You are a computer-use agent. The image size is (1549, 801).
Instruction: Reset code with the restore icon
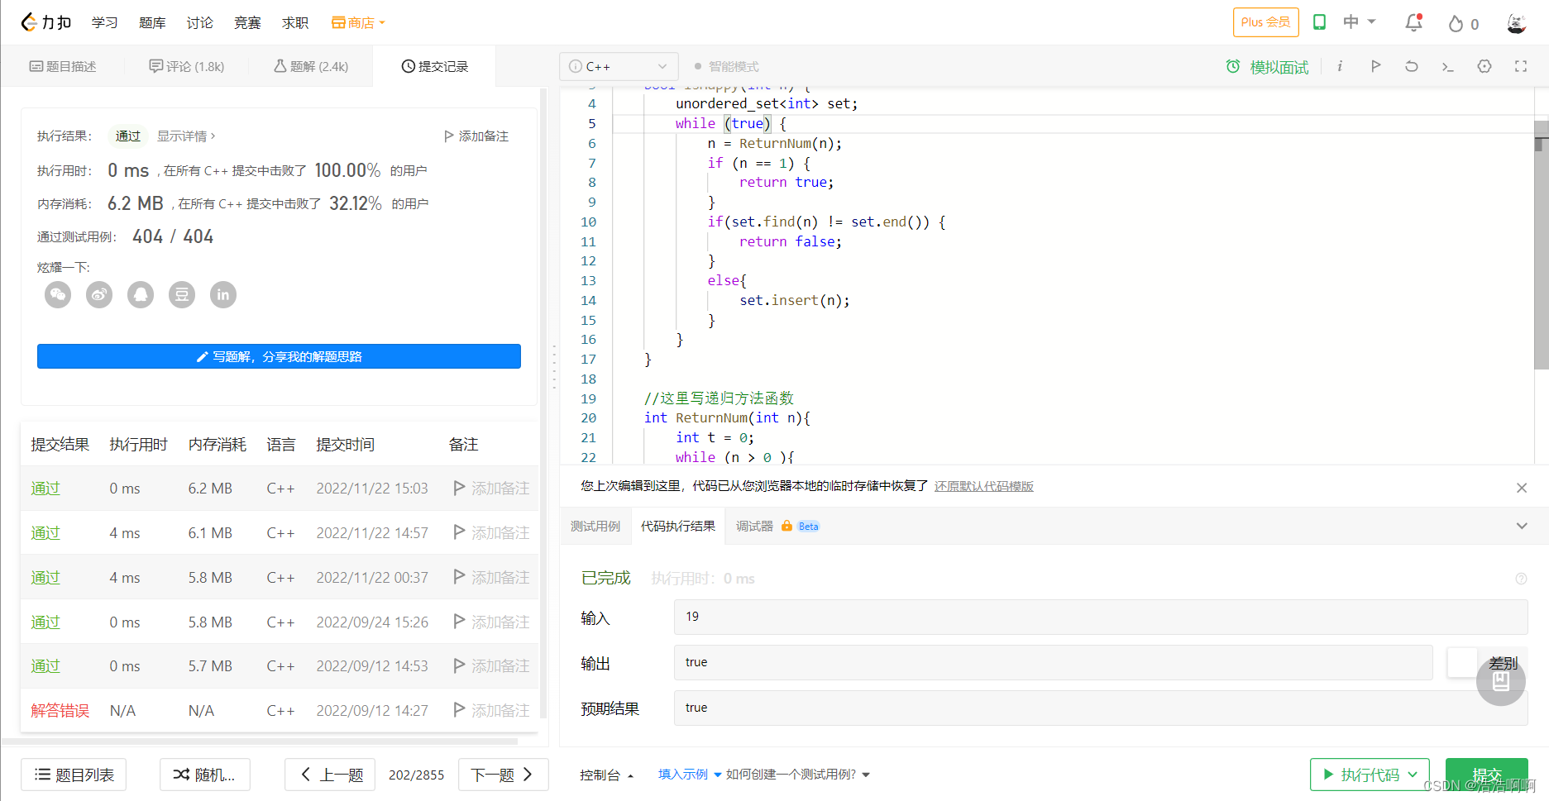[x=1412, y=66]
